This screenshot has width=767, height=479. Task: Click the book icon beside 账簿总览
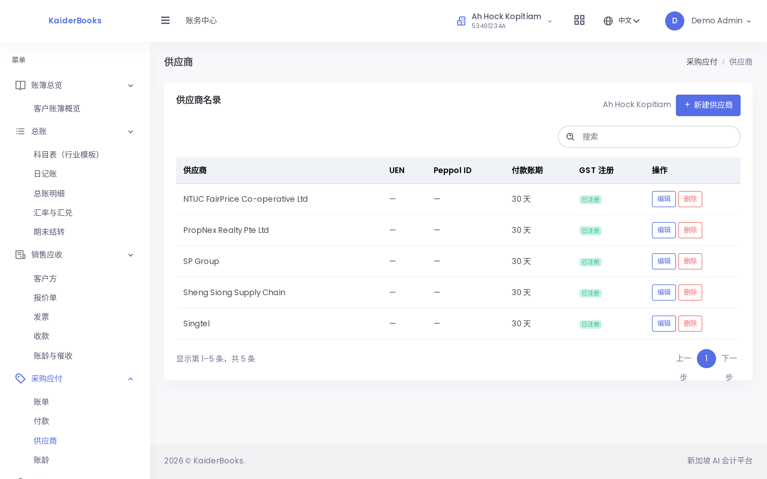[x=20, y=85]
